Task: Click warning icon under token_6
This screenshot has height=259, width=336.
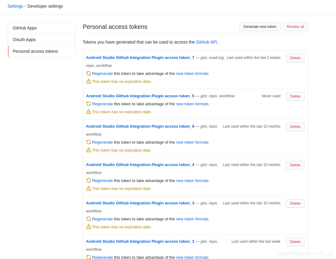Action: pos(89,150)
